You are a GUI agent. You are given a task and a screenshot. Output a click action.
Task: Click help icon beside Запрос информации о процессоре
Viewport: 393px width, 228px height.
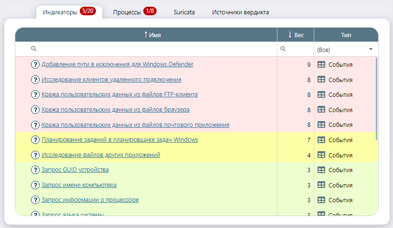(35, 200)
